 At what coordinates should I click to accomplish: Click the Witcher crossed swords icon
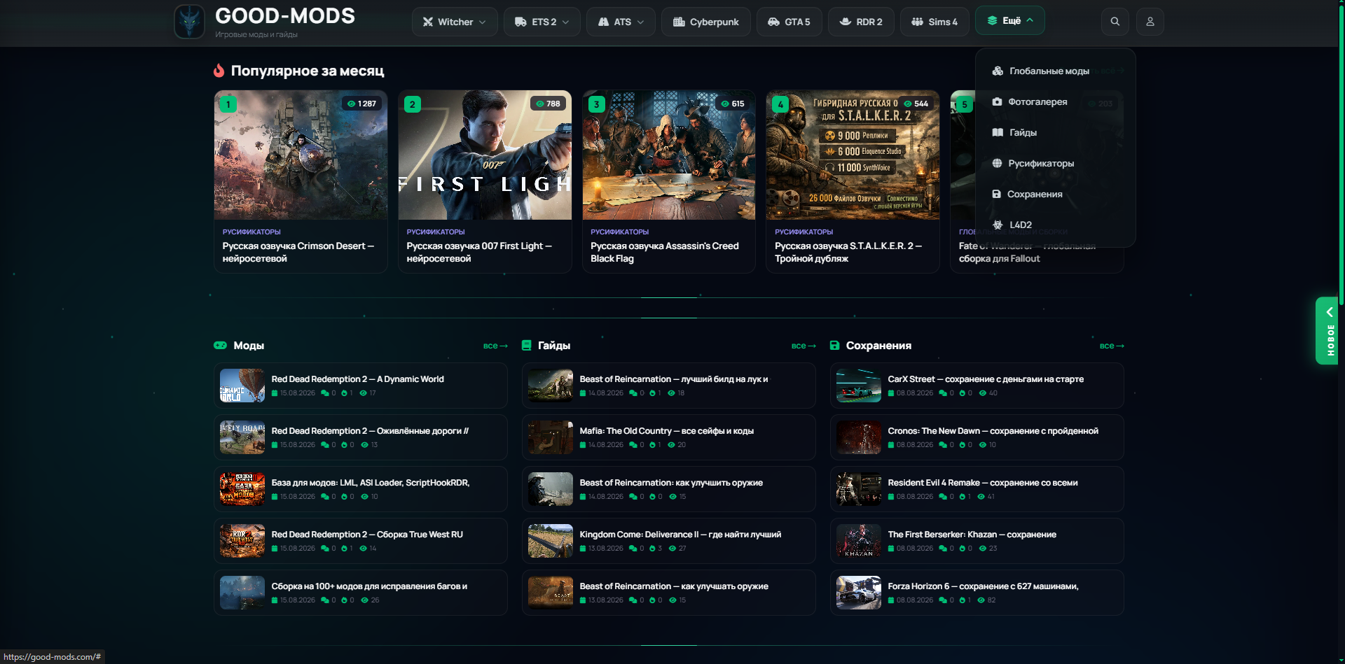428,22
